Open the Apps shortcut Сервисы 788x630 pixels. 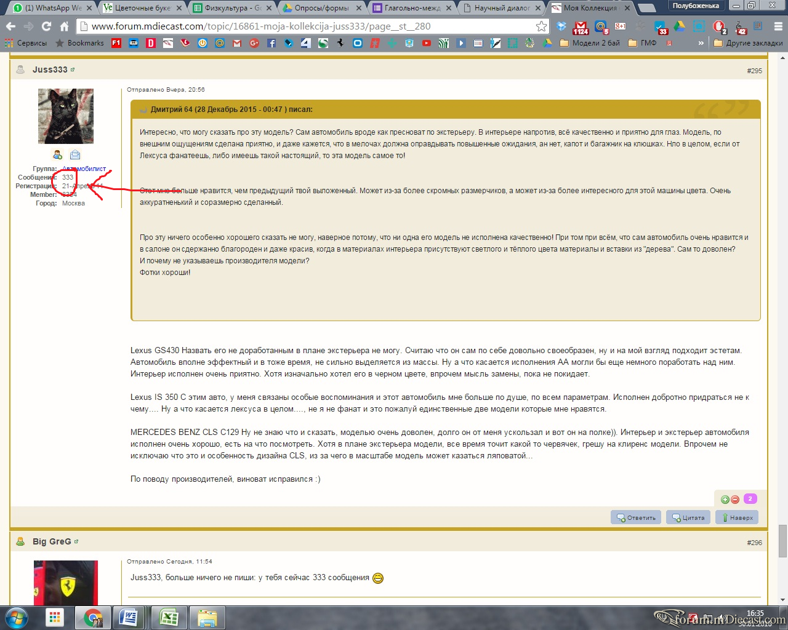pos(26,43)
